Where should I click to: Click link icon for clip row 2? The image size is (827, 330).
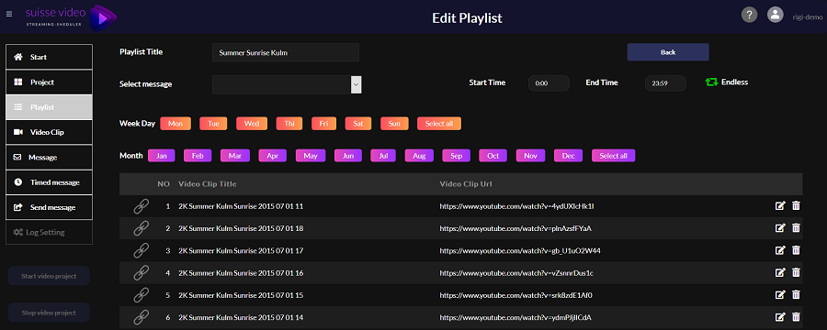(141, 228)
